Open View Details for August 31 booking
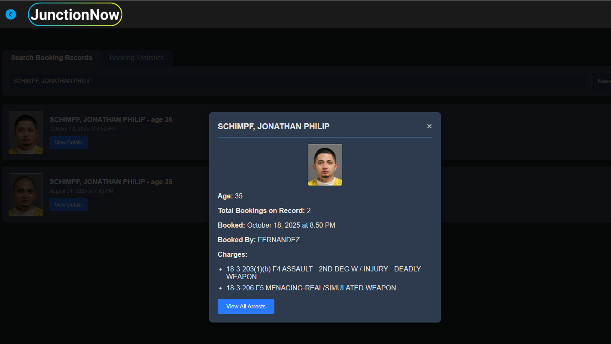The height and width of the screenshot is (344, 611). tap(69, 205)
